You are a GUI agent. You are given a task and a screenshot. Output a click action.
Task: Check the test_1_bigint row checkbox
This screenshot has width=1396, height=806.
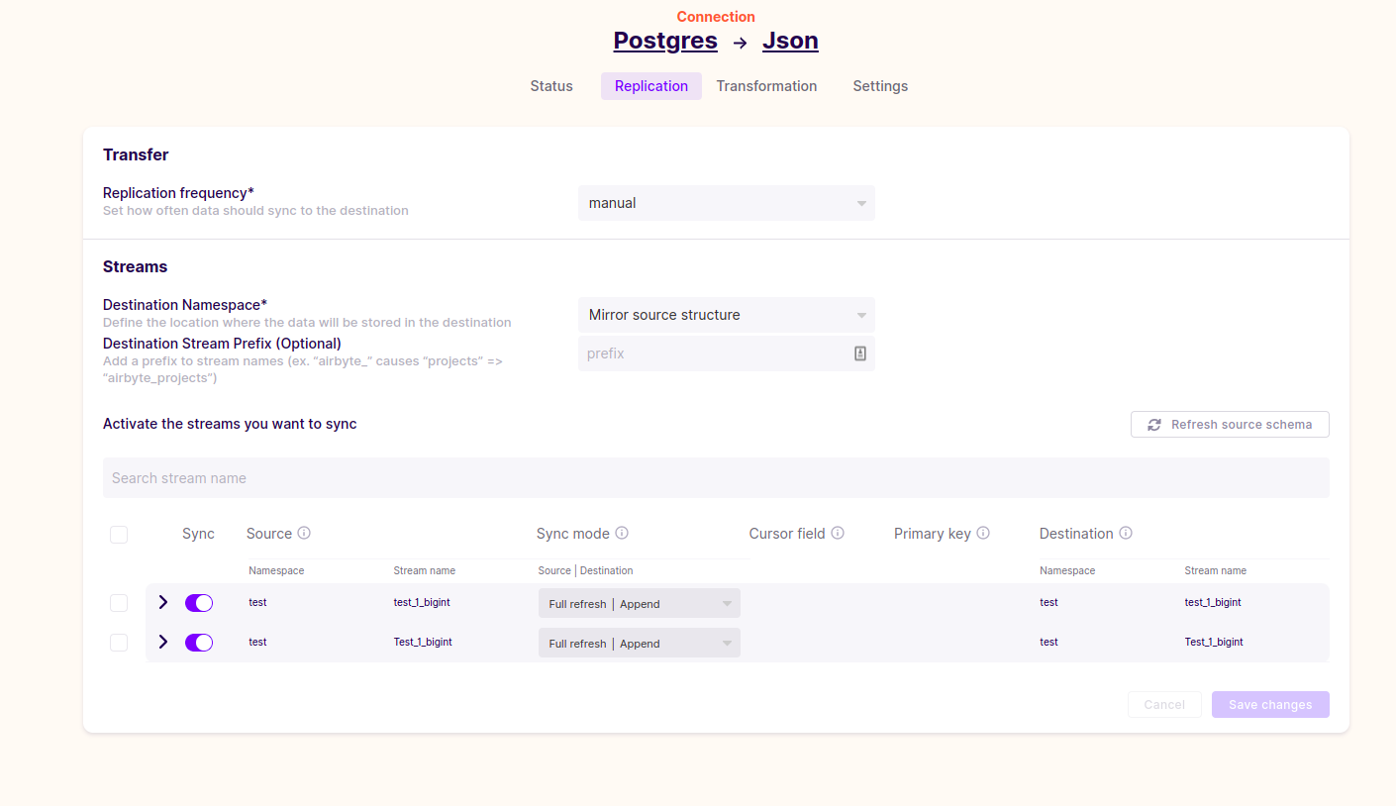pos(119,603)
